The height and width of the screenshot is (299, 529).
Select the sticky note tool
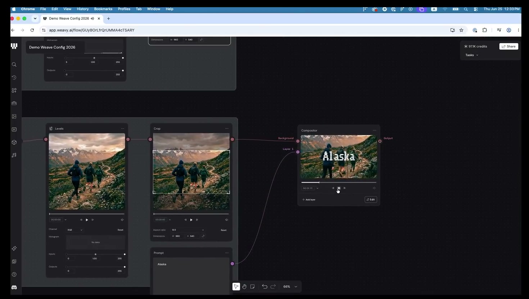click(253, 286)
